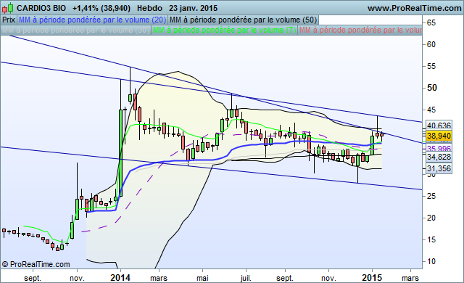Select the Hebdo timeframe label in title
Viewport: 464px width, 283px height.
coord(149,8)
